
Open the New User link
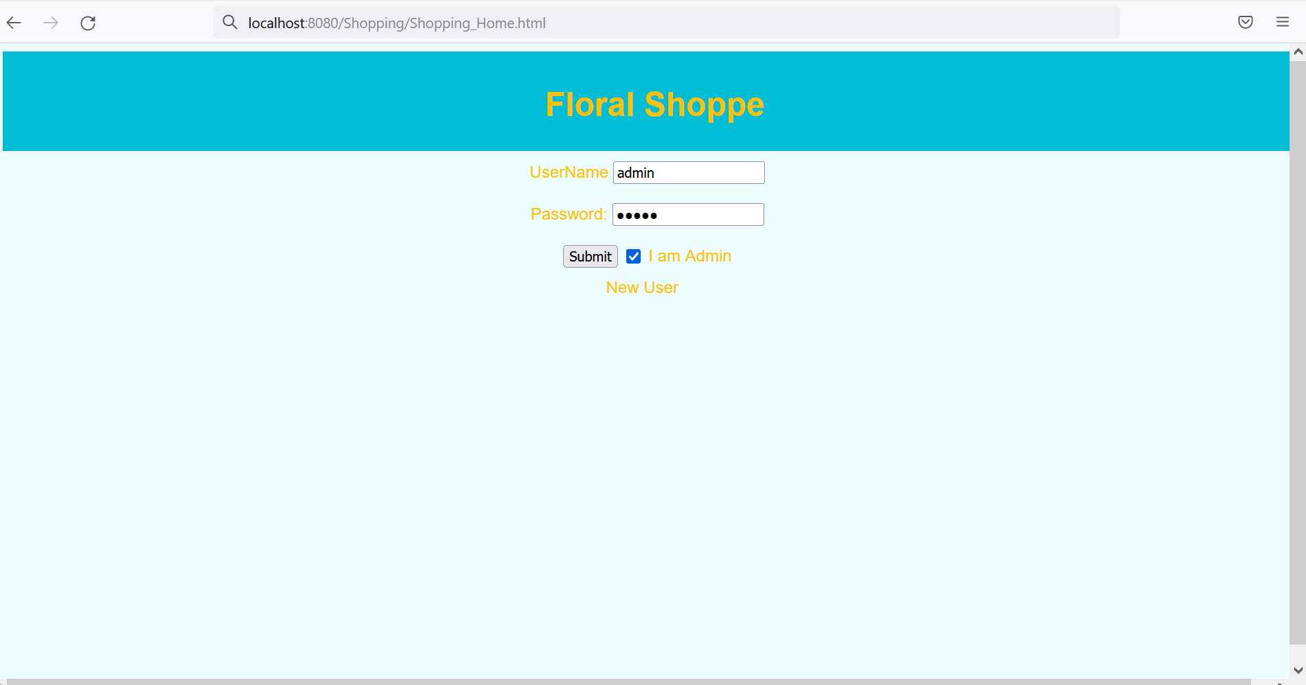tap(641, 288)
